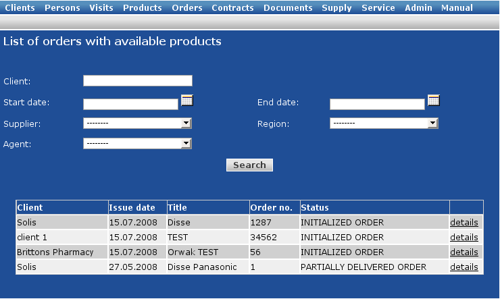Select the order number 34562 cell

click(x=274, y=237)
